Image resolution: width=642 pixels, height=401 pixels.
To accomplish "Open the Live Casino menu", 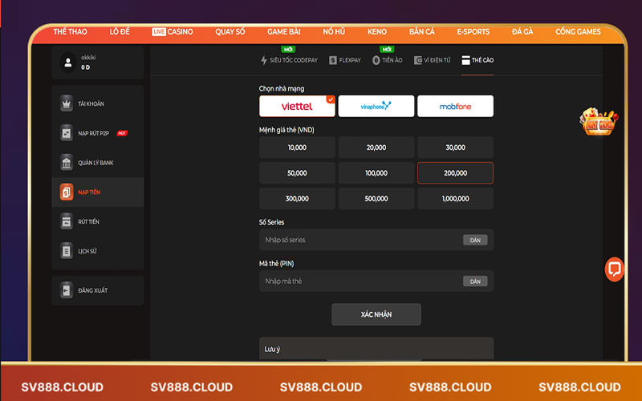I will pyautogui.click(x=173, y=31).
